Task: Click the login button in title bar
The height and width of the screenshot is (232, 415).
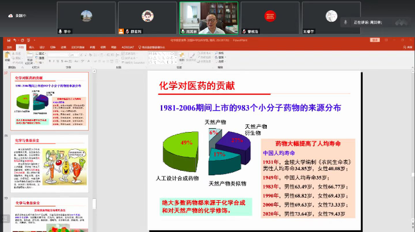Action: 375,40
